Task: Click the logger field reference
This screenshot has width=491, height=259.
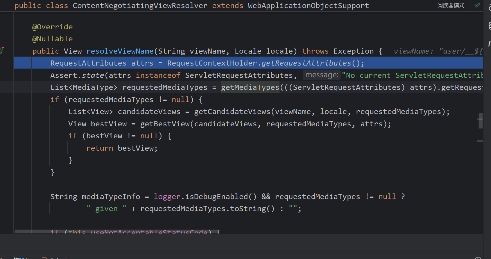Action: (167, 197)
